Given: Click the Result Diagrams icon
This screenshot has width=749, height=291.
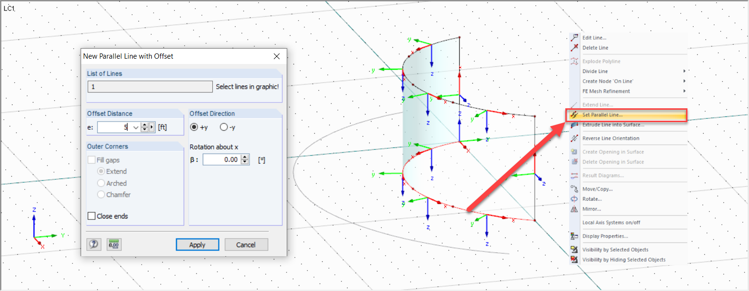Looking at the screenshot, I should 574,176.
